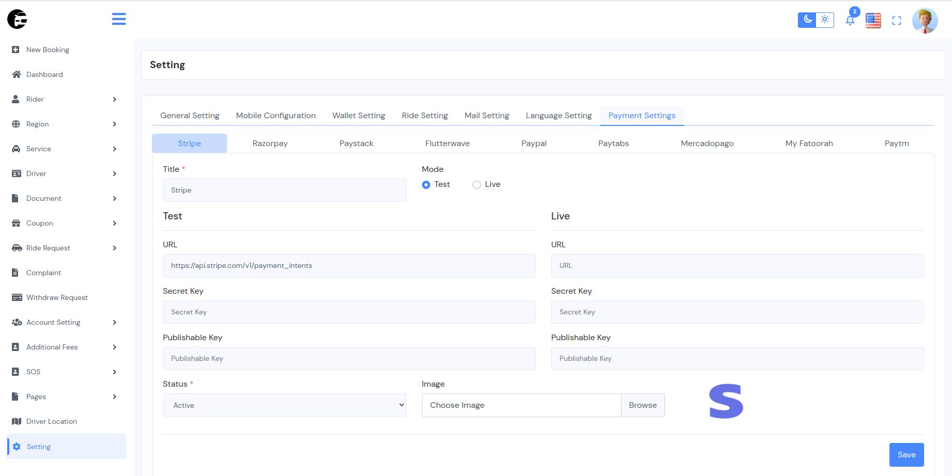Image resolution: width=952 pixels, height=476 pixels.
Task: Expand the Service submenu chevron
Action: [x=115, y=149]
